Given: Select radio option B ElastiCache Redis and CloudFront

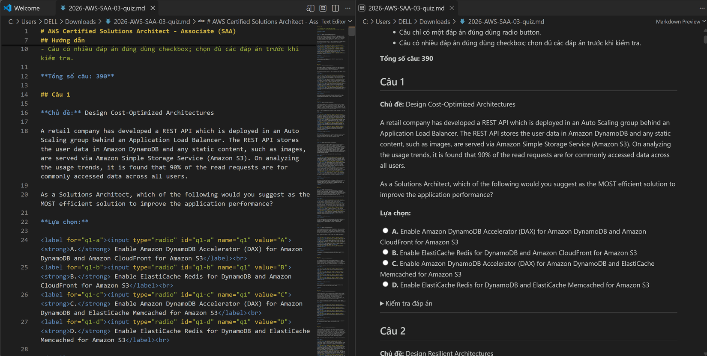Looking at the screenshot, I should [385, 252].
